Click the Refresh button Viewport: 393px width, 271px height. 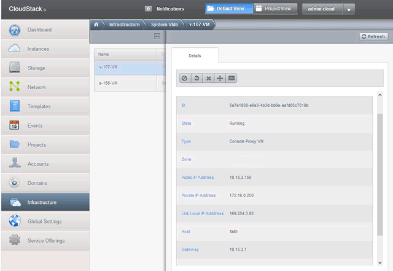(373, 37)
